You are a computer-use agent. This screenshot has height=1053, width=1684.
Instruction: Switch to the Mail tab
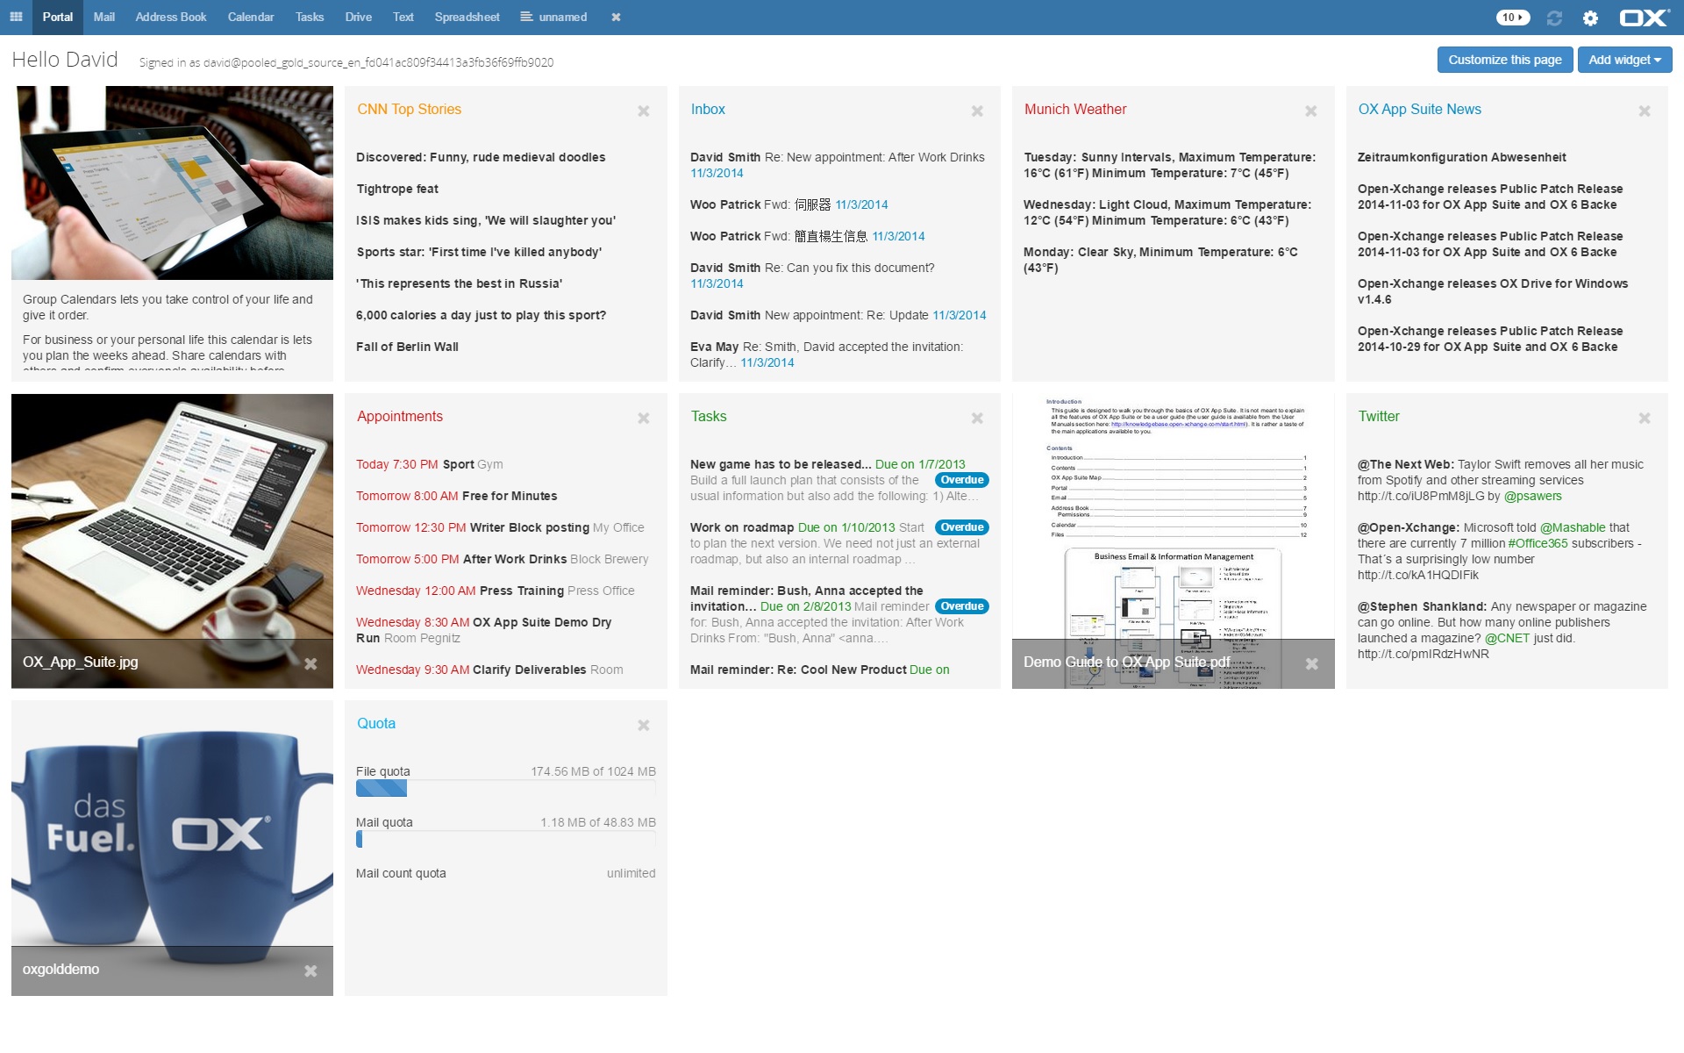coord(103,17)
